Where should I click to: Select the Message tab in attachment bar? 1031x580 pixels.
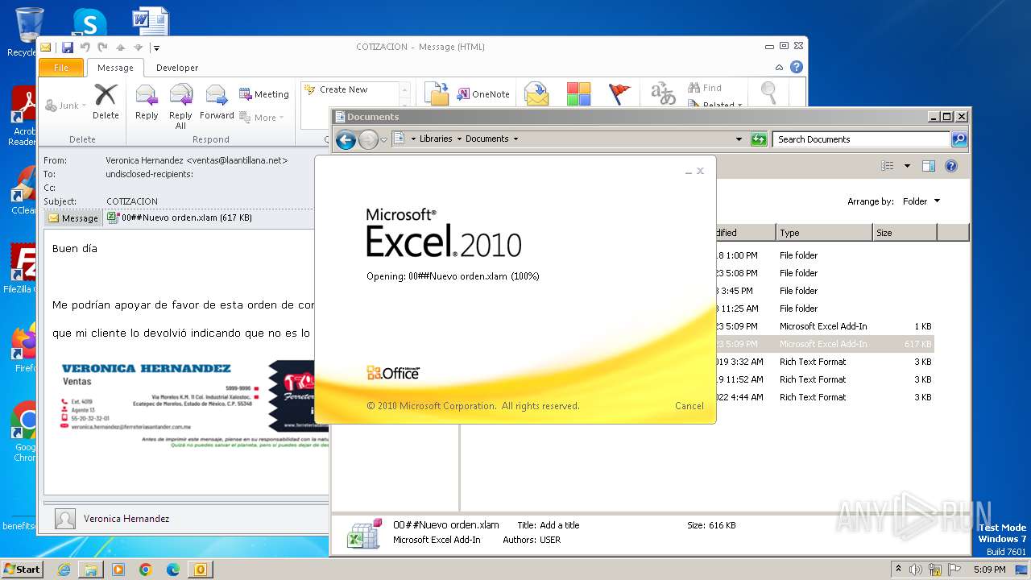click(x=73, y=218)
